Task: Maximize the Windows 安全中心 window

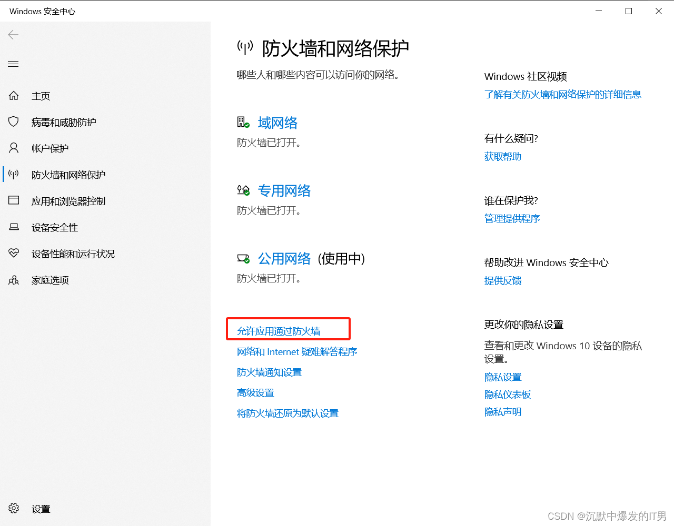Action: coord(629,11)
